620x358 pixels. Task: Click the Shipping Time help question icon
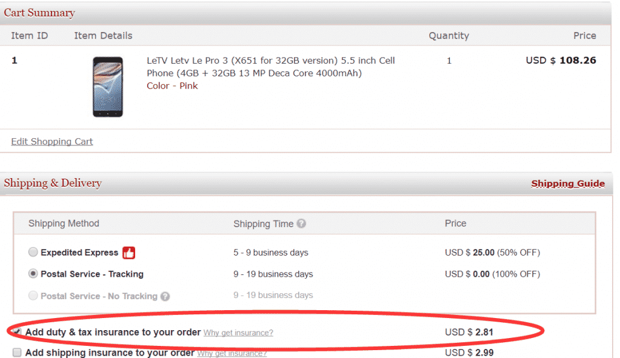[301, 224]
